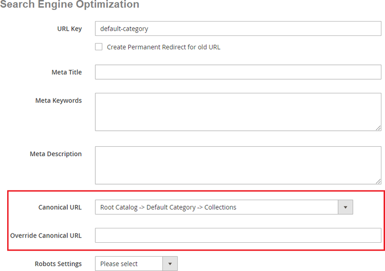This screenshot has height=271, width=385.
Task: Click the Meta Description field label
Action: pyautogui.click(x=56, y=154)
